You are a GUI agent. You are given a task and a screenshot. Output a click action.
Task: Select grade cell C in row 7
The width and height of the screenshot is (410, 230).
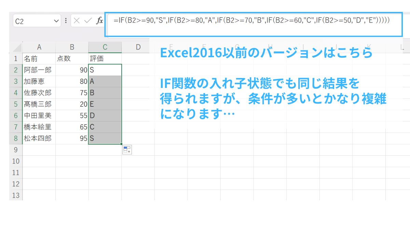point(105,127)
